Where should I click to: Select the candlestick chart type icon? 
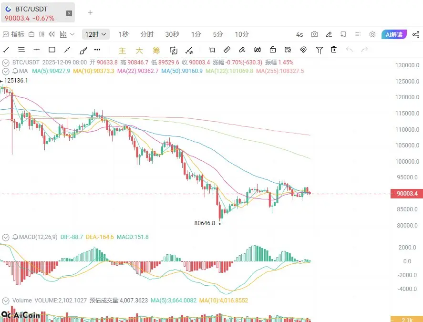point(63,34)
